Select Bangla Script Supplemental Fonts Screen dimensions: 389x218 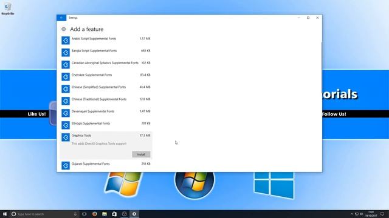(x=94, y=51)
